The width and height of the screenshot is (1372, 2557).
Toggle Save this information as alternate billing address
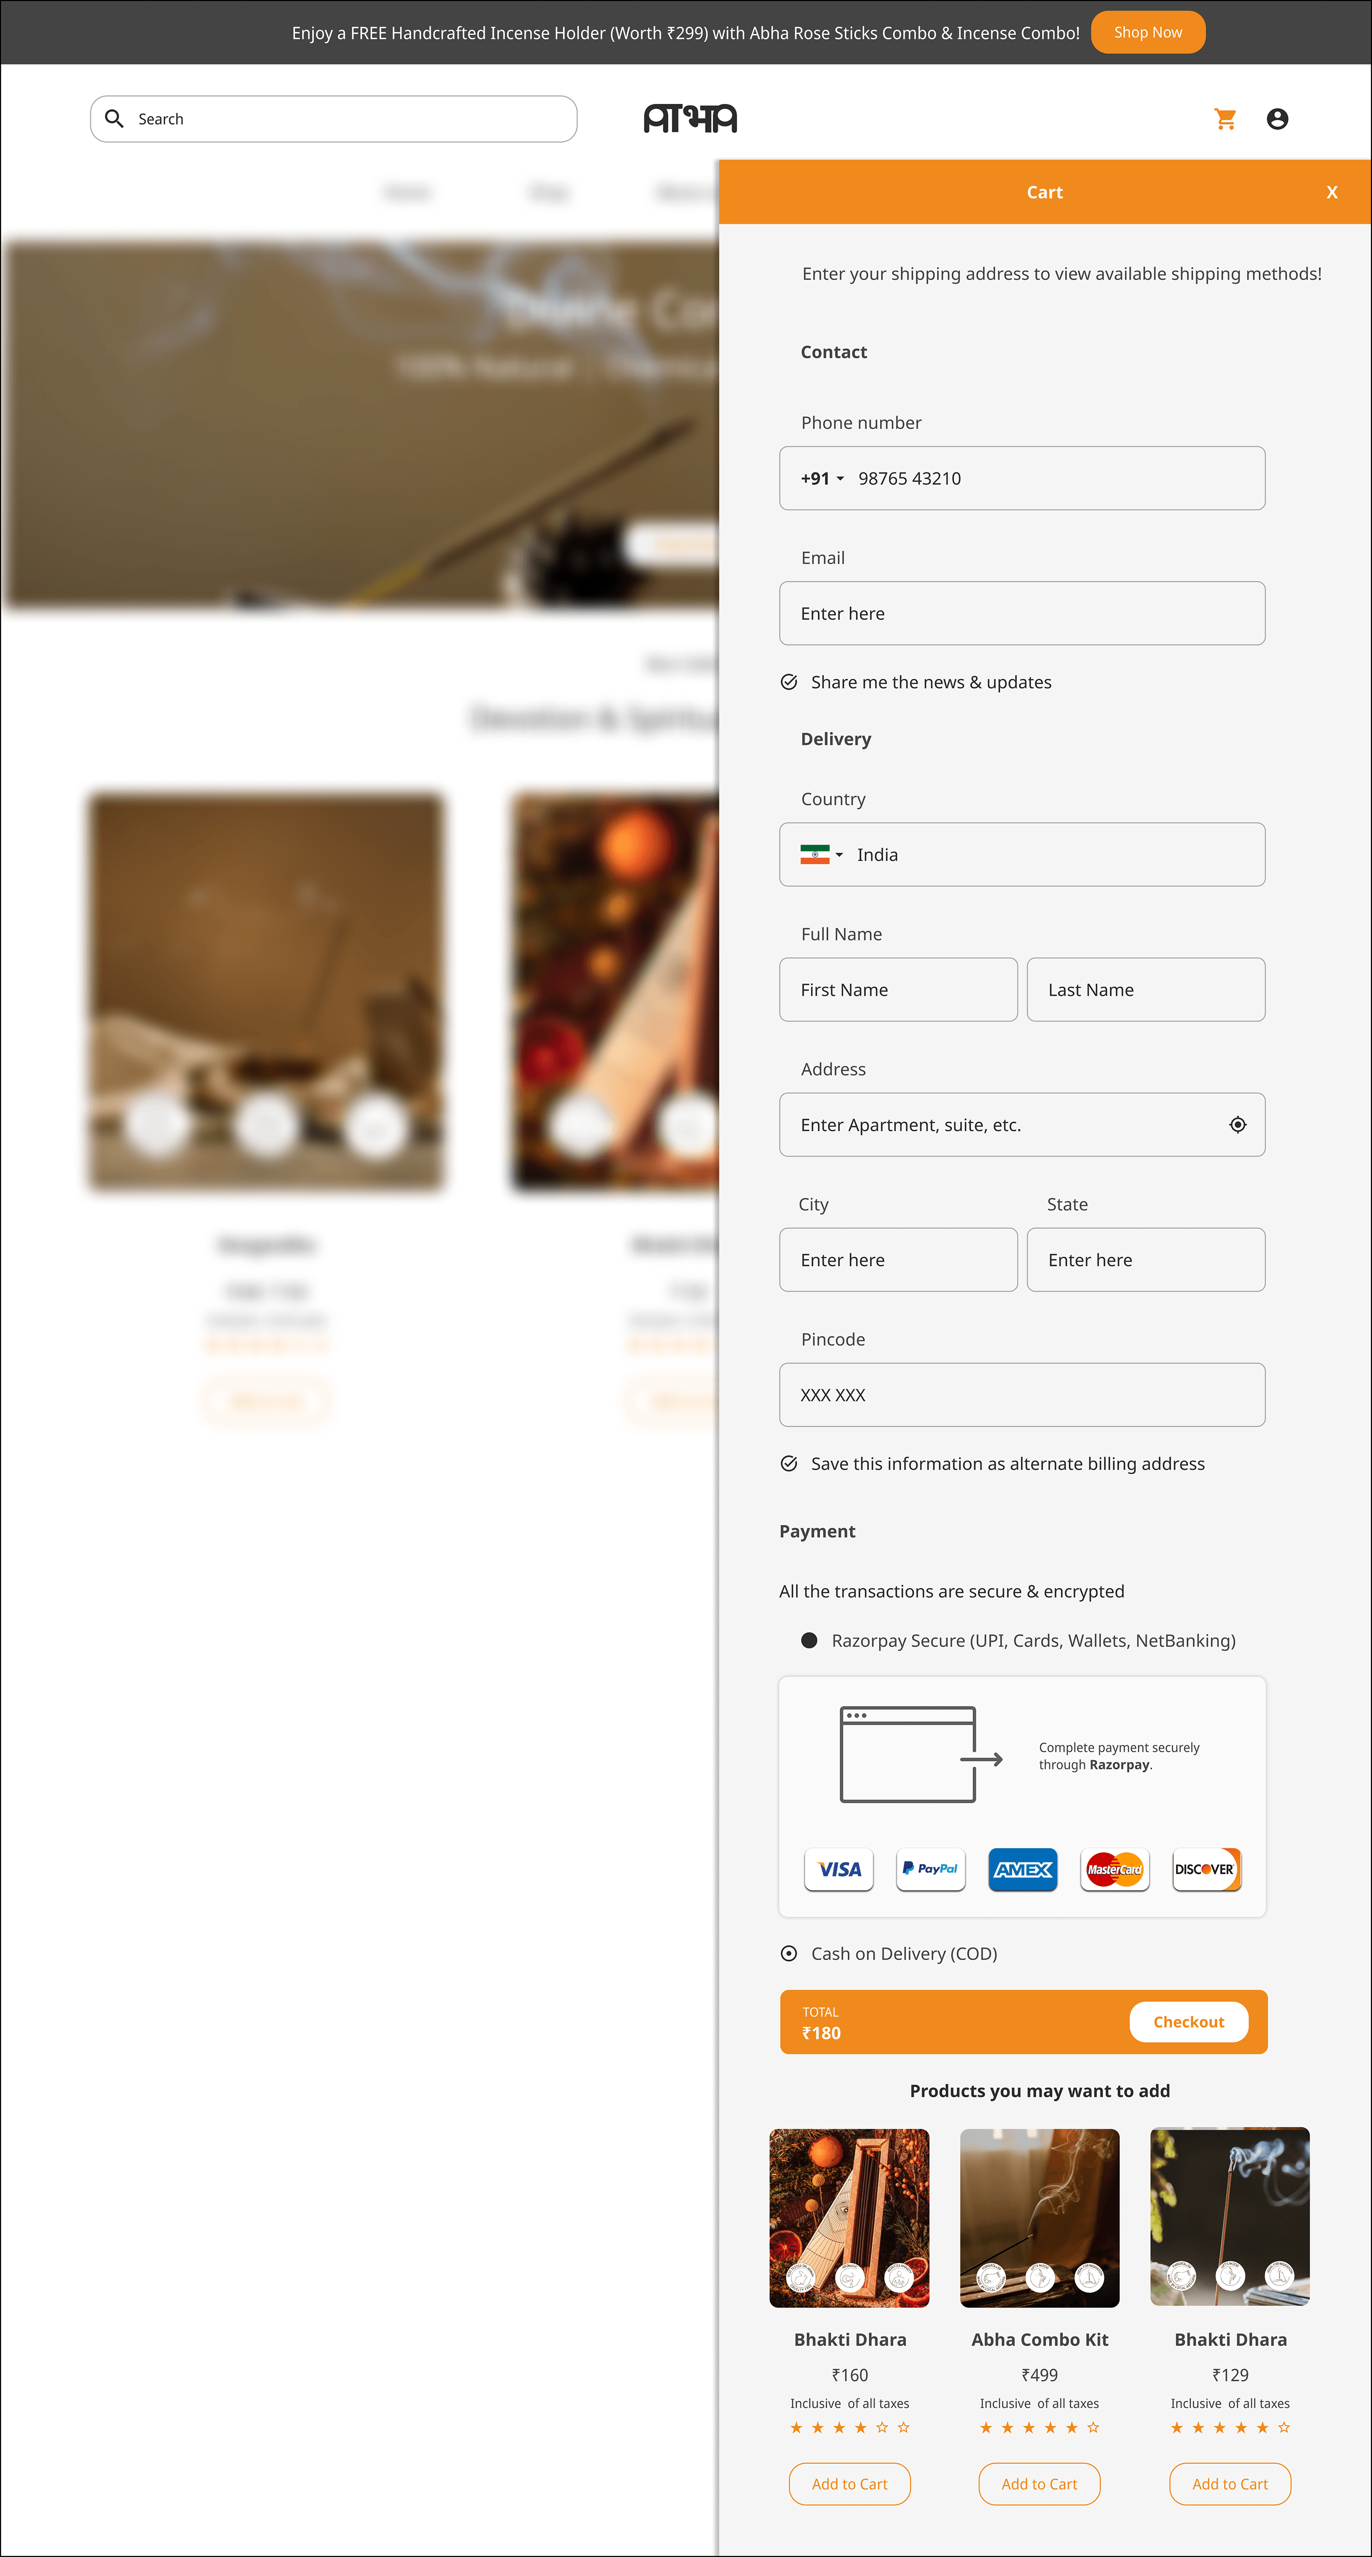click(x=789, y=1464)
